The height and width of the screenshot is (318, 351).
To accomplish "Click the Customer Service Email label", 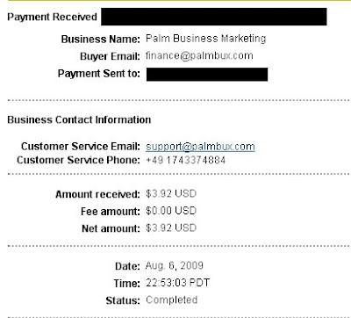I will (81, 147).
